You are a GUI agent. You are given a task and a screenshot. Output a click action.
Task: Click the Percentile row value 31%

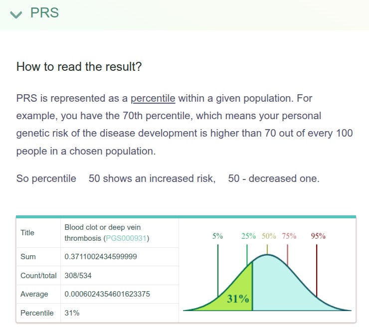[x=72, y=313]
